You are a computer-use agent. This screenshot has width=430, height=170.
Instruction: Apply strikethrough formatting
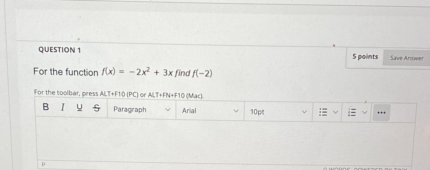point(96,109)
